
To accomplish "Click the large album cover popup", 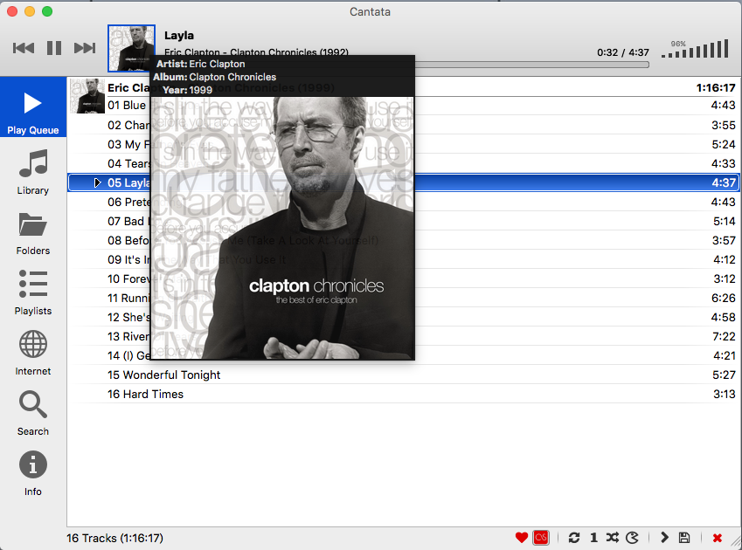I will pos(282,228).
